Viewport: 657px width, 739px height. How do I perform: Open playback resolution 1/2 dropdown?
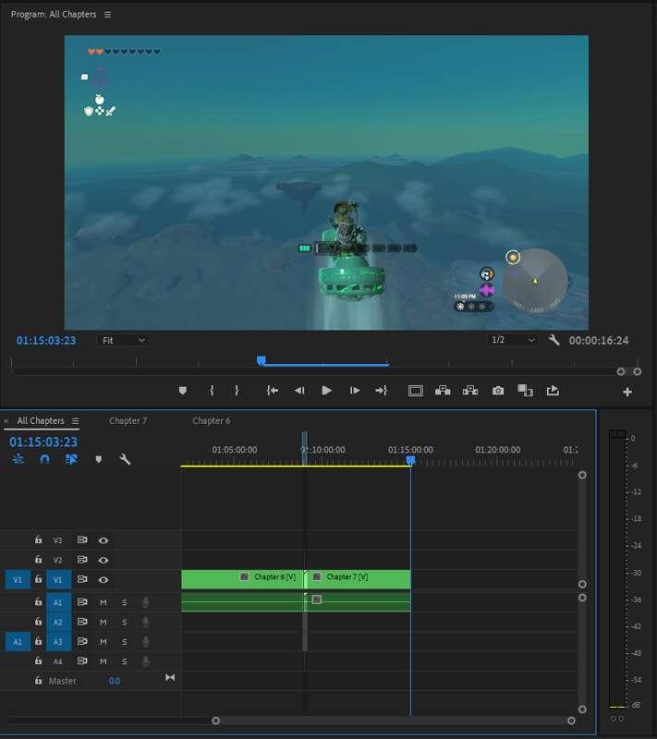pos(512,340)
